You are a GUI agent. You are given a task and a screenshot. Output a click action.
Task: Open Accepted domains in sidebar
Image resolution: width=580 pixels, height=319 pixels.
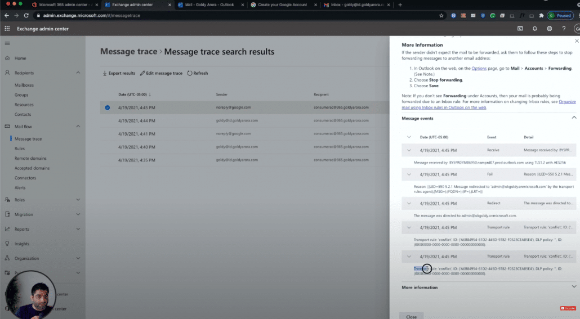point(32,168)
